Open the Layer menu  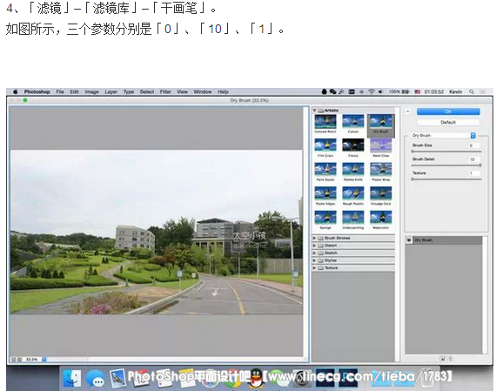(111, 91)
